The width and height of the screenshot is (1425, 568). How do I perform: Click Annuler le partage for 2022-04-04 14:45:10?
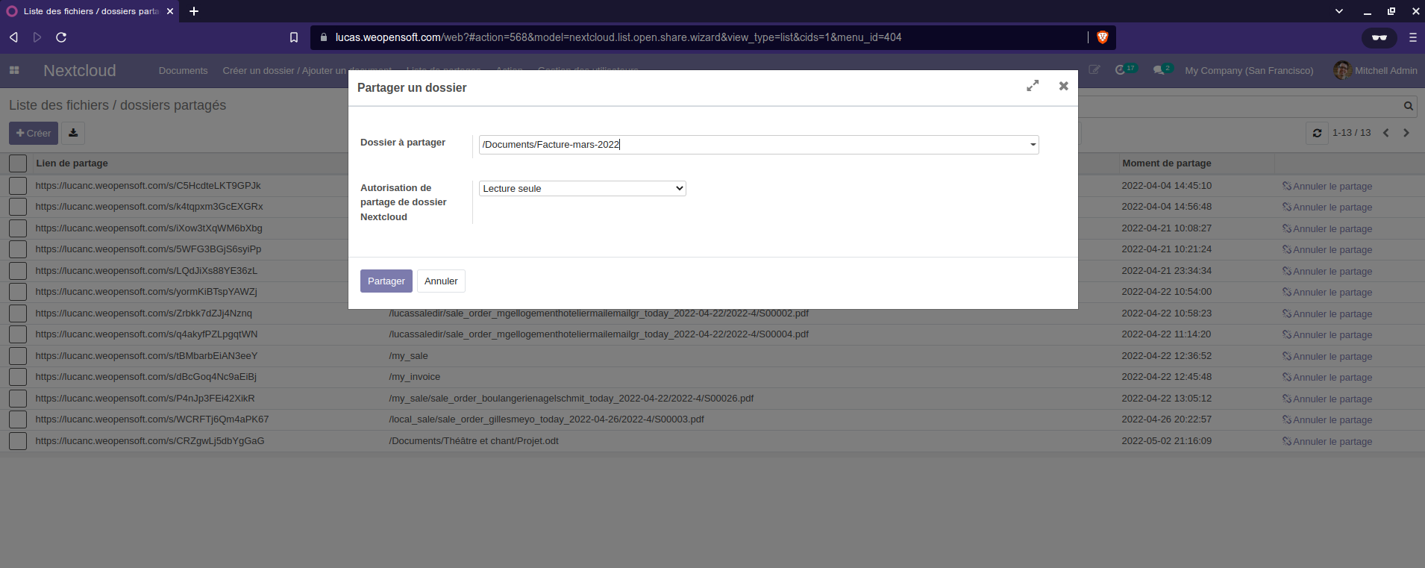pos(1327,186)
